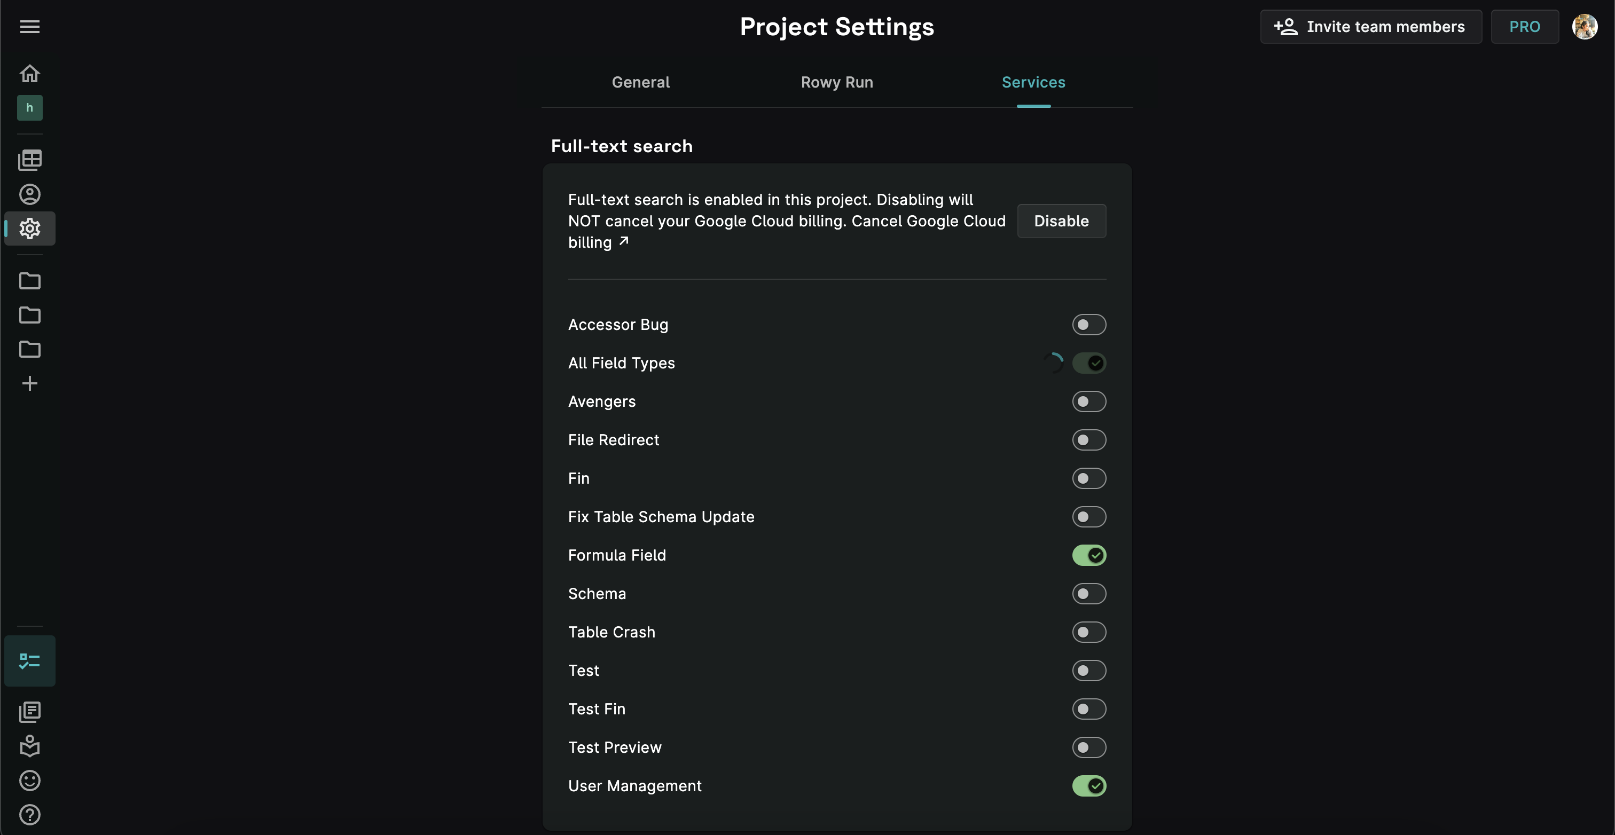The width and height of the screenshot is (1615, 835).
Task: Toggle the Accessor Bug switch
Action: 1089,324
